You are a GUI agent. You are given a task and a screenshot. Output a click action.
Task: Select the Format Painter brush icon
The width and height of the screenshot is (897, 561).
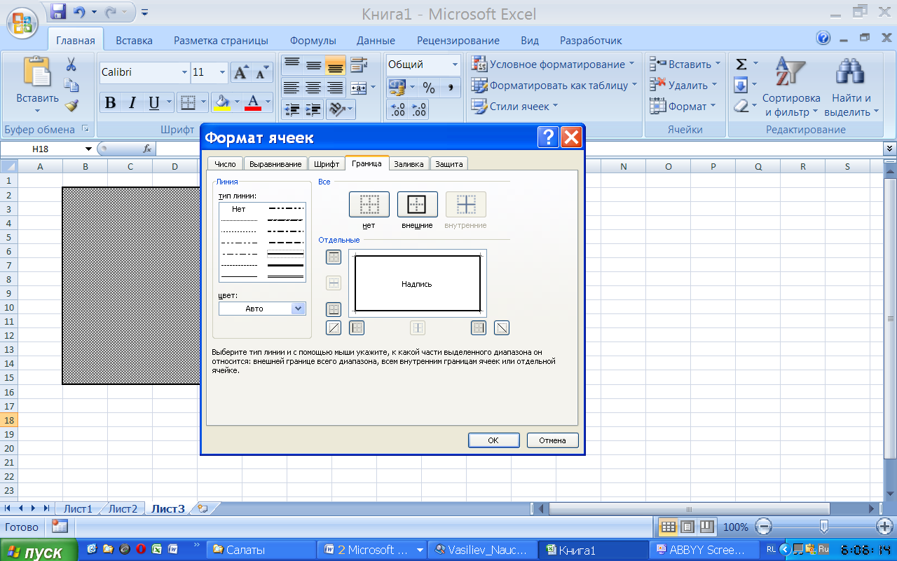(x=71, y=106)
